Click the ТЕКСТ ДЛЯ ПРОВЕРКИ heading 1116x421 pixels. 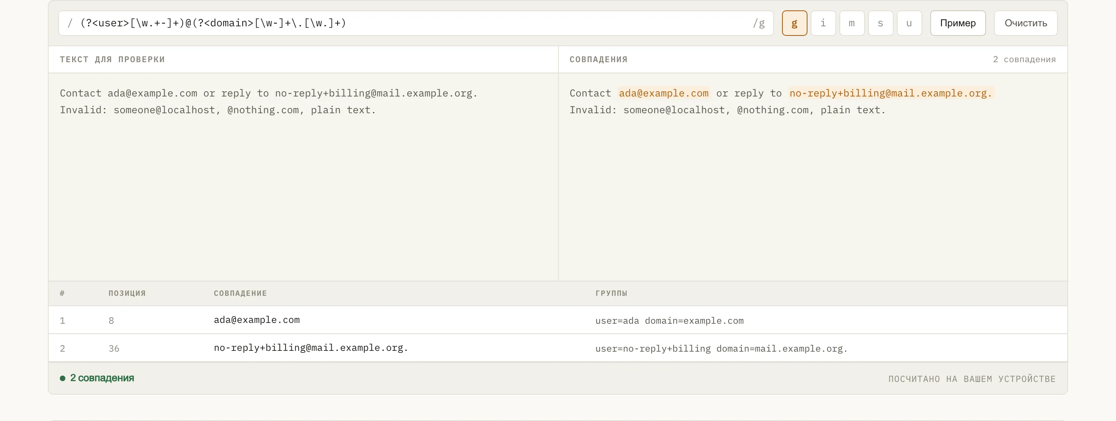(x=112, y=59)
